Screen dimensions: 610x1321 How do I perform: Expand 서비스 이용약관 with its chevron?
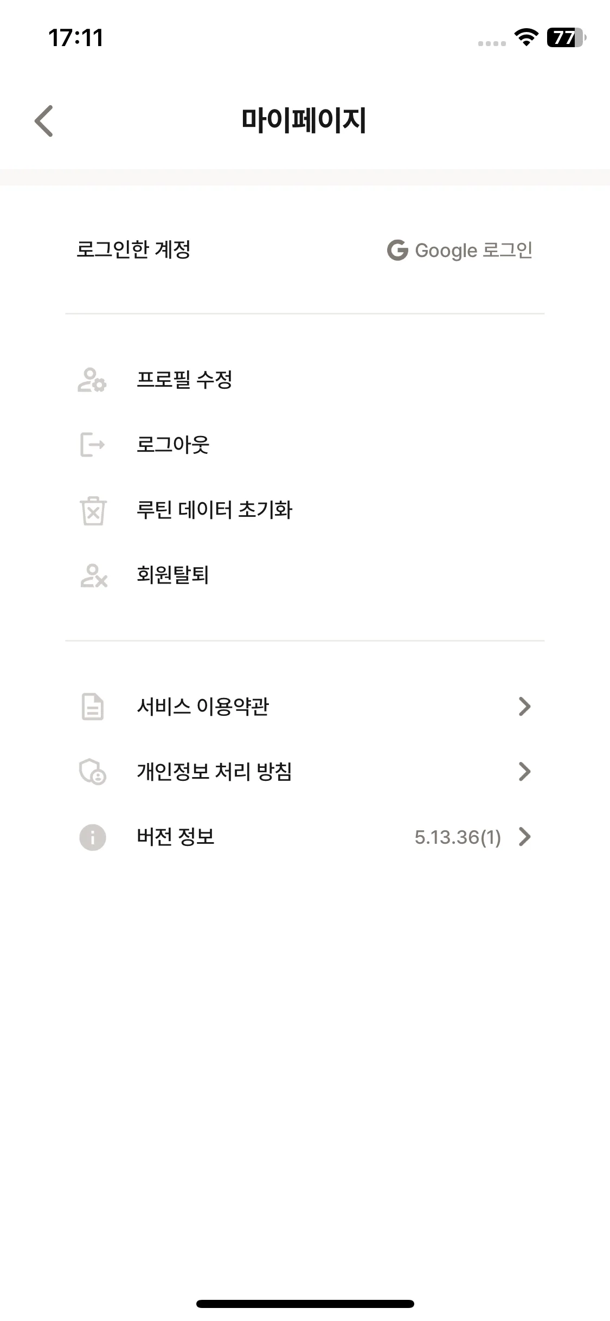pos(524,706)
